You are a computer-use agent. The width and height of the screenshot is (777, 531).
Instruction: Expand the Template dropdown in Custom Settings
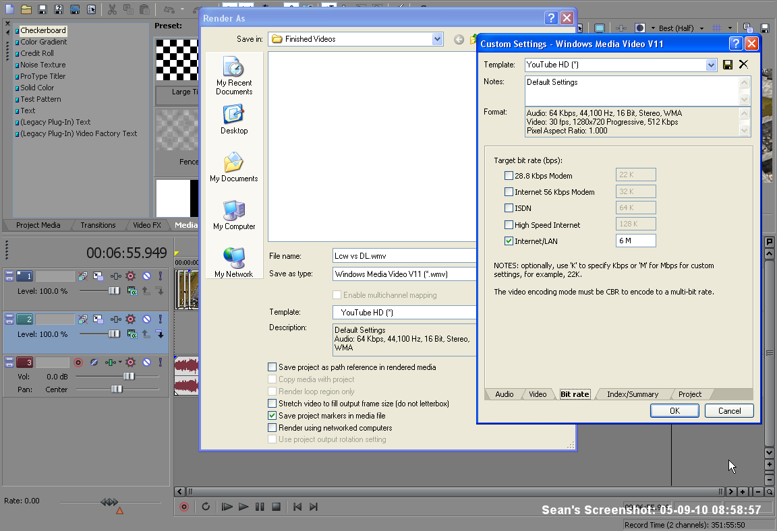pyautogui.click(x=711, y=65)
